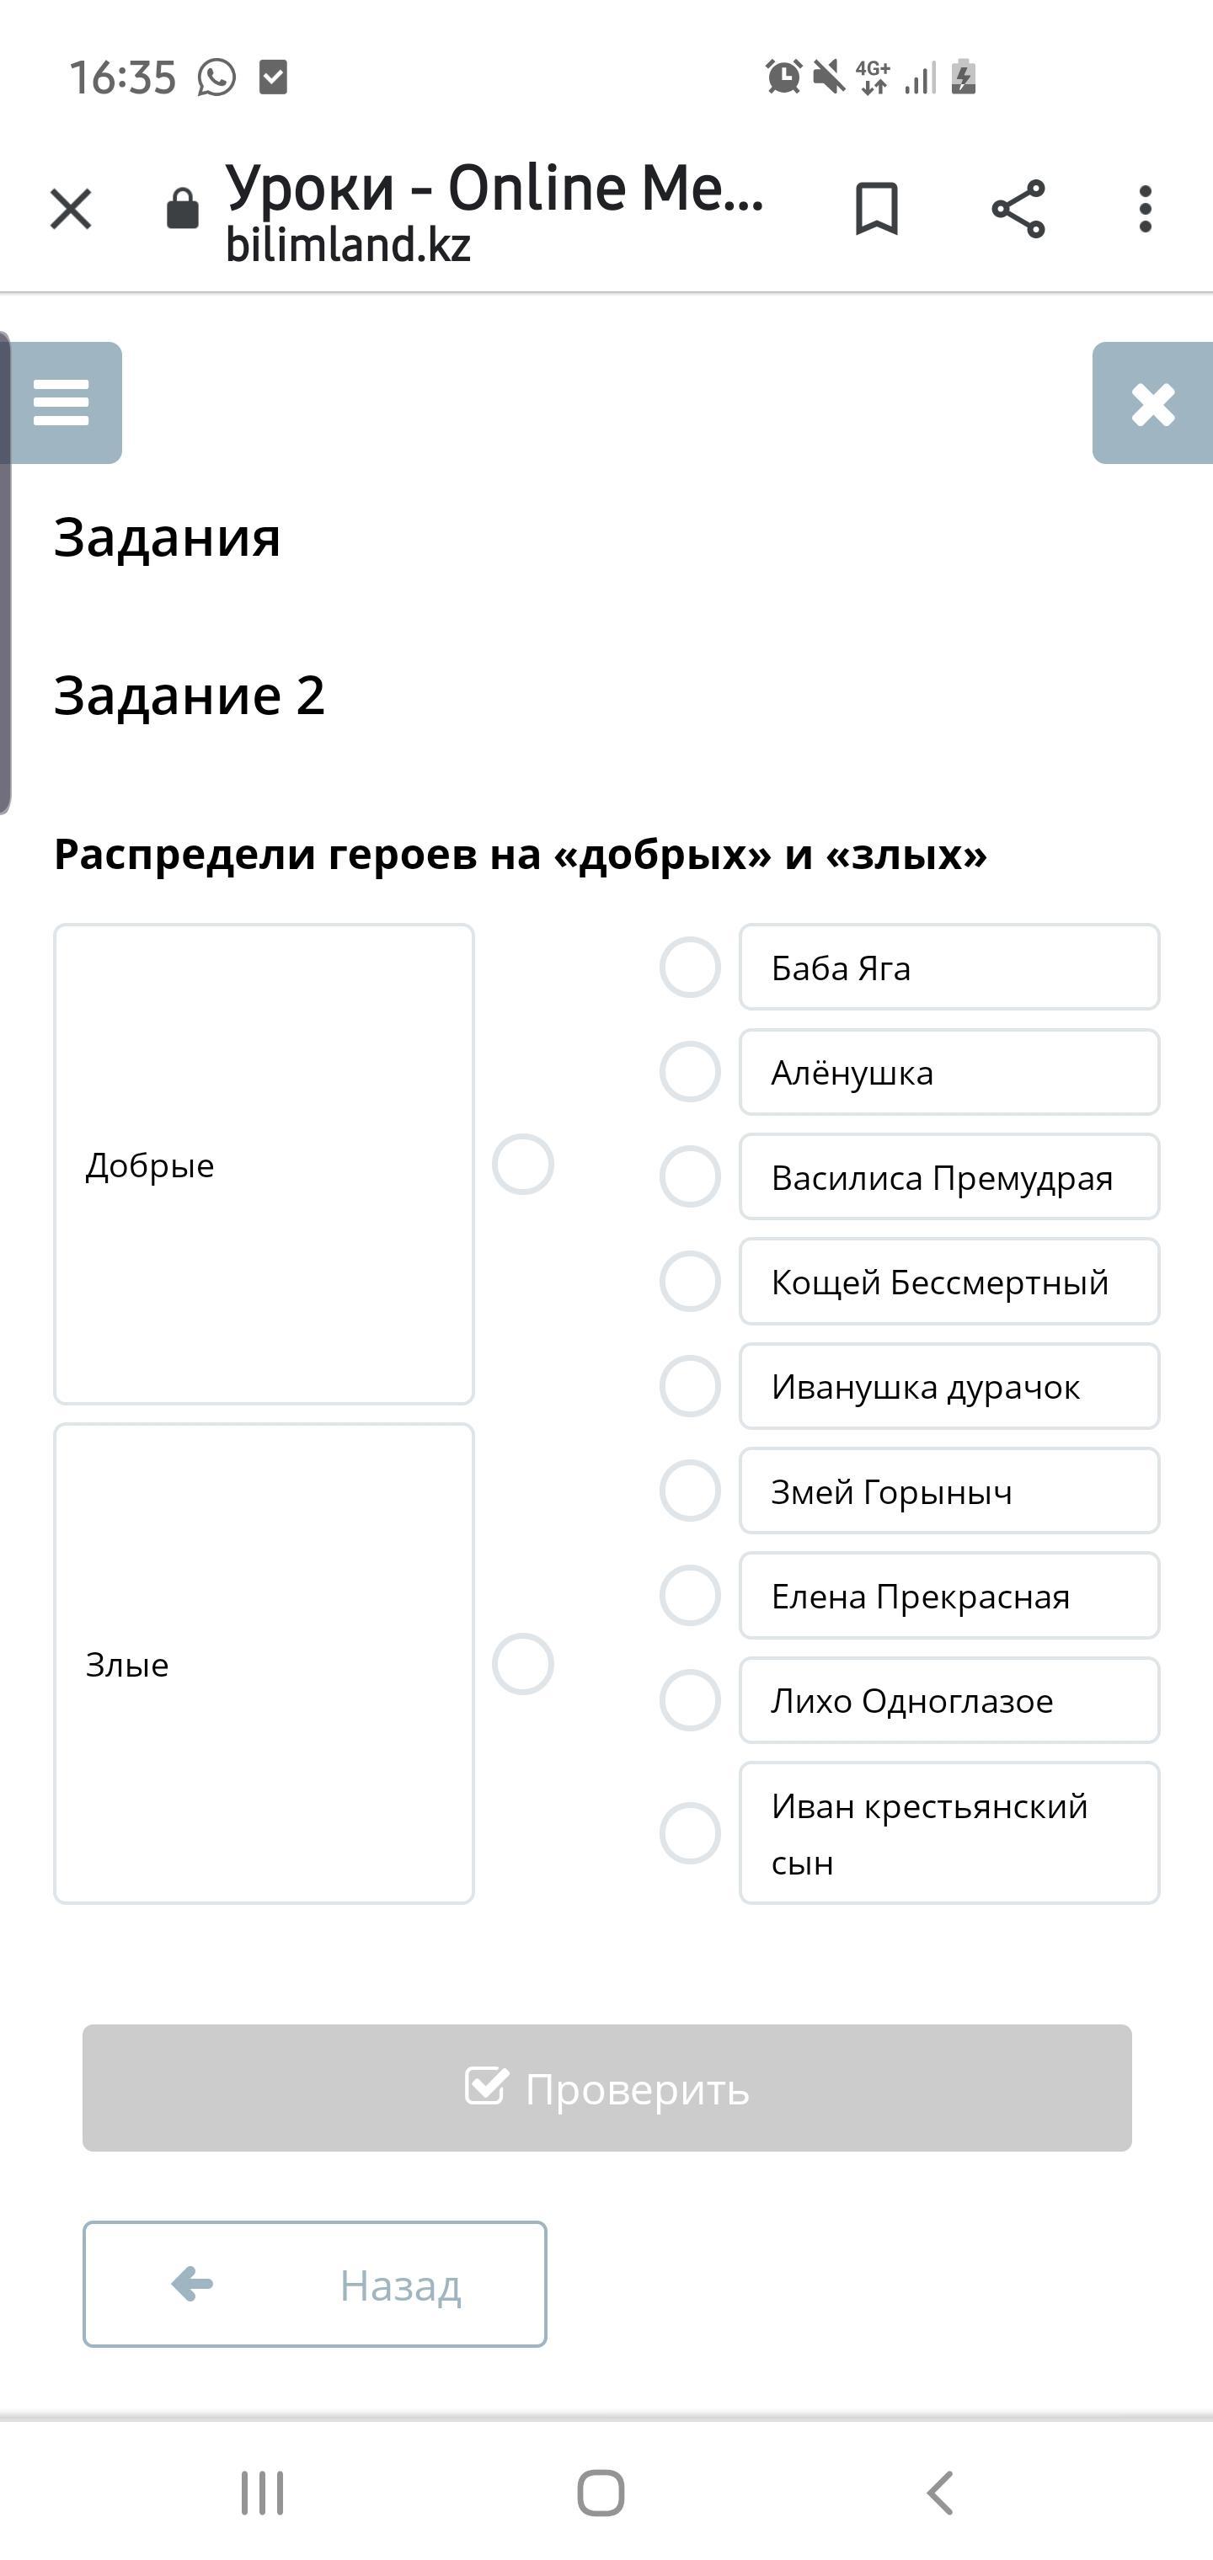Image resolution: width=1213 pixels, height=2560 pixels.
Task: Select the radio next to Баба Яга
Action: (690, 967)
